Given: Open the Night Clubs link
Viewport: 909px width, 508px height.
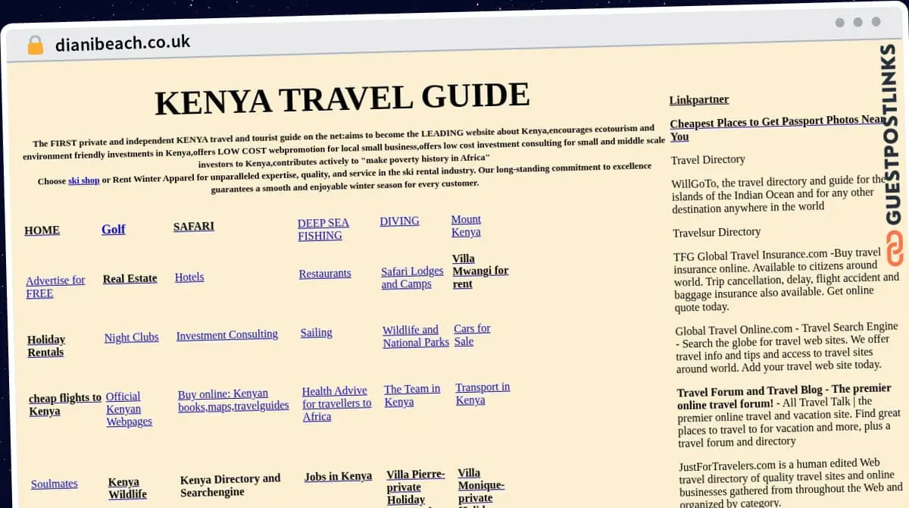Looking at the screenshot, I should point(132,337).
